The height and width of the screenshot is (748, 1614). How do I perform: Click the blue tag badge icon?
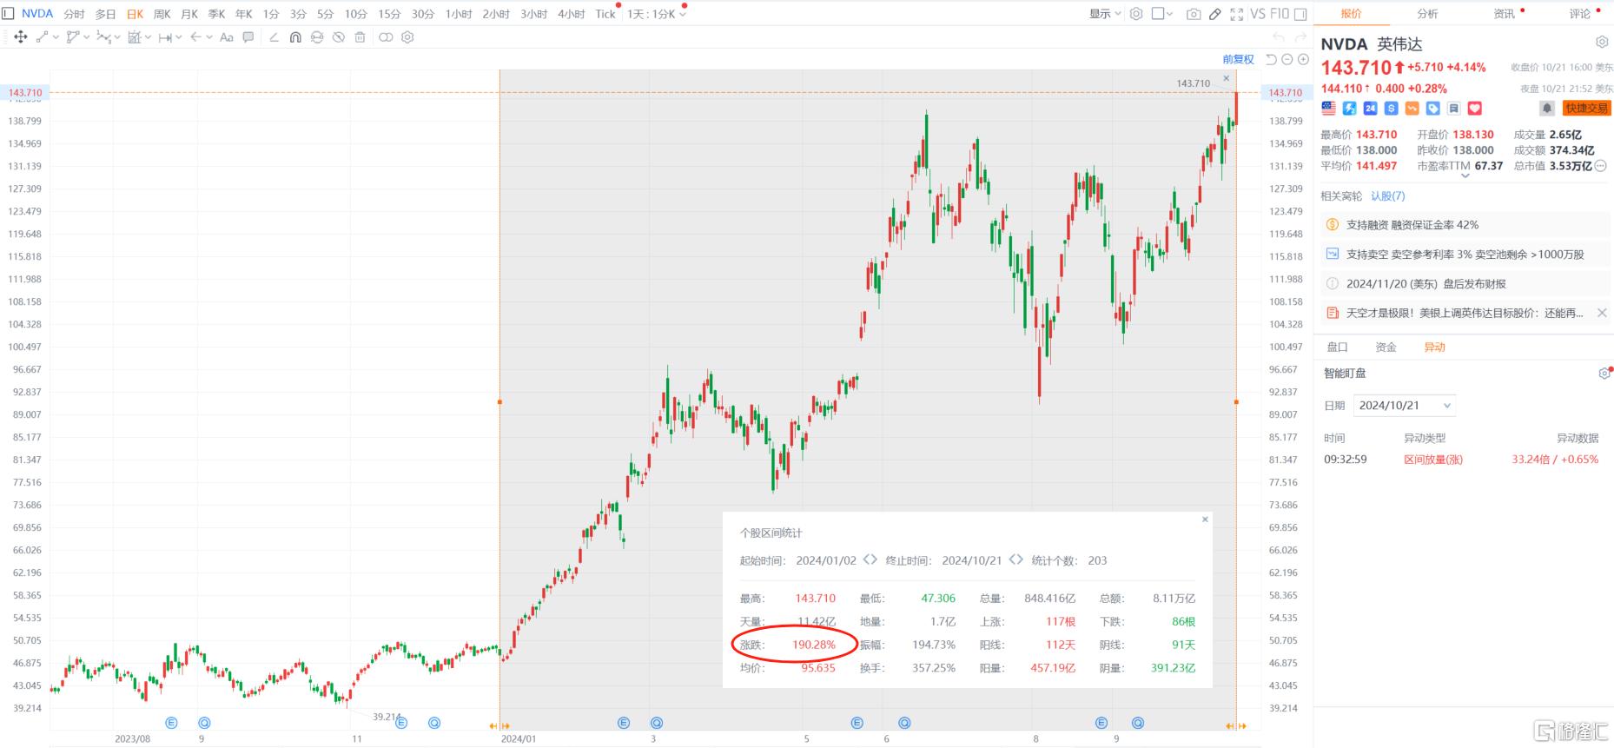pos(1432,109)
